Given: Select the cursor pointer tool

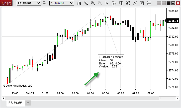Looking at the screenshot, I should [107, 3].
